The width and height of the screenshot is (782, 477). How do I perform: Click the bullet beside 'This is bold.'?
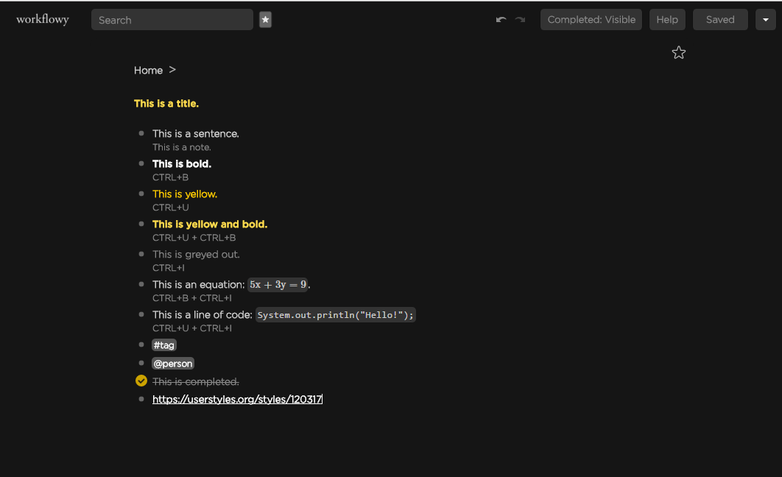(x=141, y=163)
